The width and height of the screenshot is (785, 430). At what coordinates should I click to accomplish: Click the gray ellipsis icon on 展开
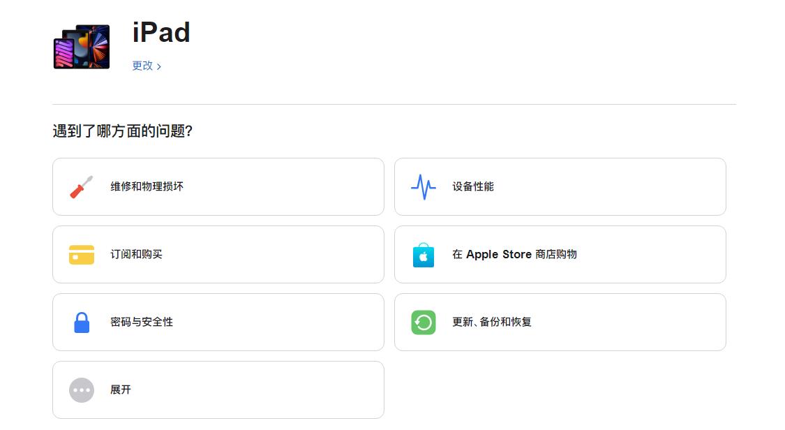click(x=81, y=390)
